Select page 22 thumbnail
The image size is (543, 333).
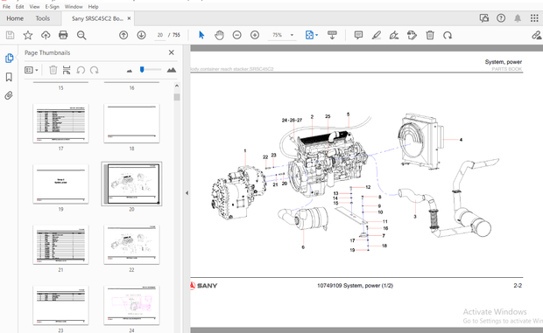click(131, 245)
